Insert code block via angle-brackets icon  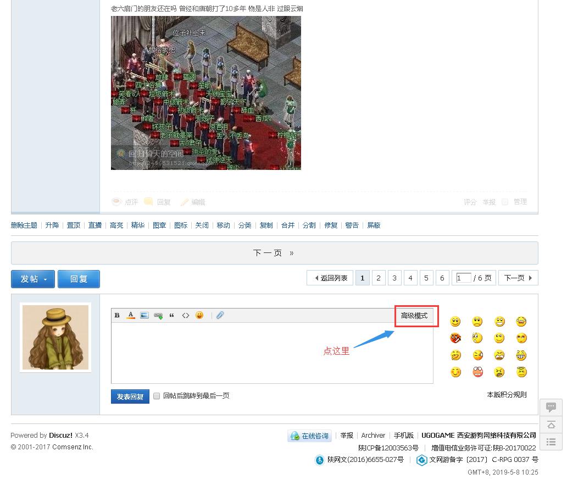pyautogui.click(x=186, y=315)
